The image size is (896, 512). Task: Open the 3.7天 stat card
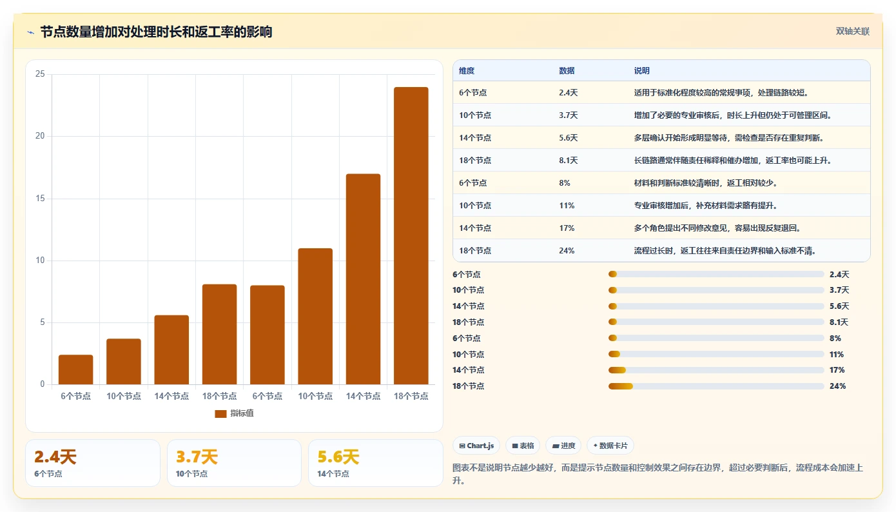point(234,463)
